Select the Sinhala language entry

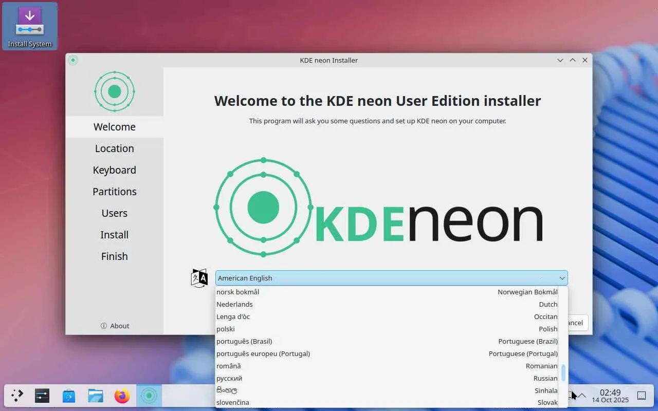click(x=387, y=390)
